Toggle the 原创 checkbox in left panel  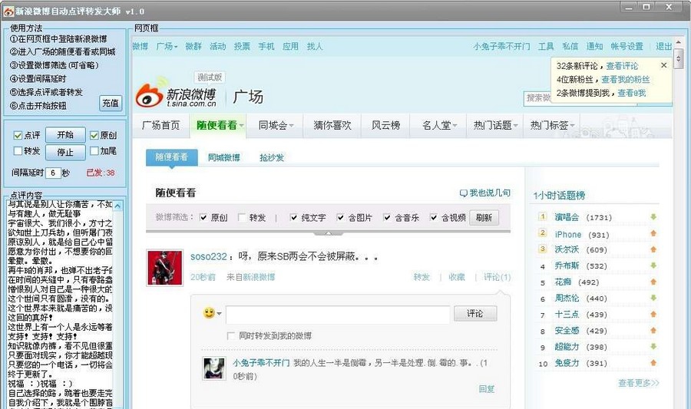tap(94, 135)
